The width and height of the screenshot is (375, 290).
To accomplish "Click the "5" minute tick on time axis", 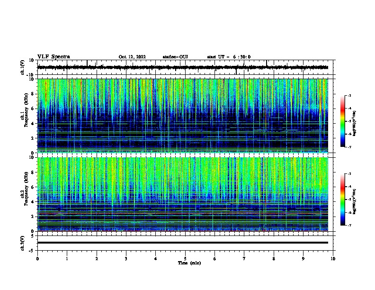I will coord(185,259).
